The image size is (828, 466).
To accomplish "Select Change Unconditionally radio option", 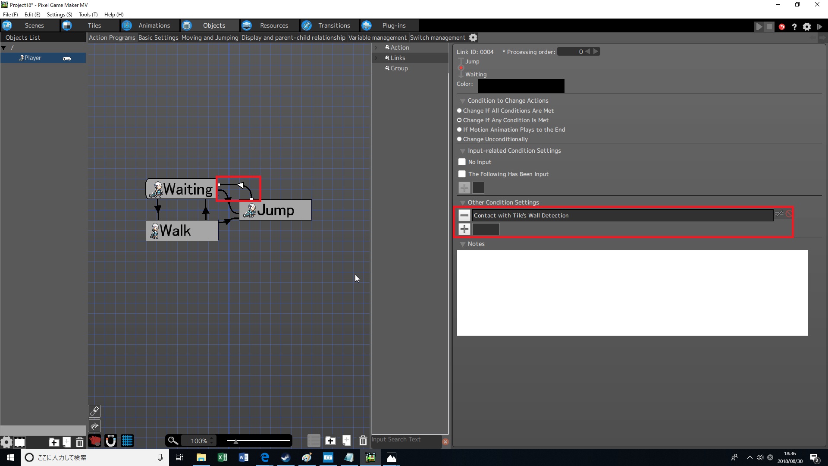I will (459, 139).
